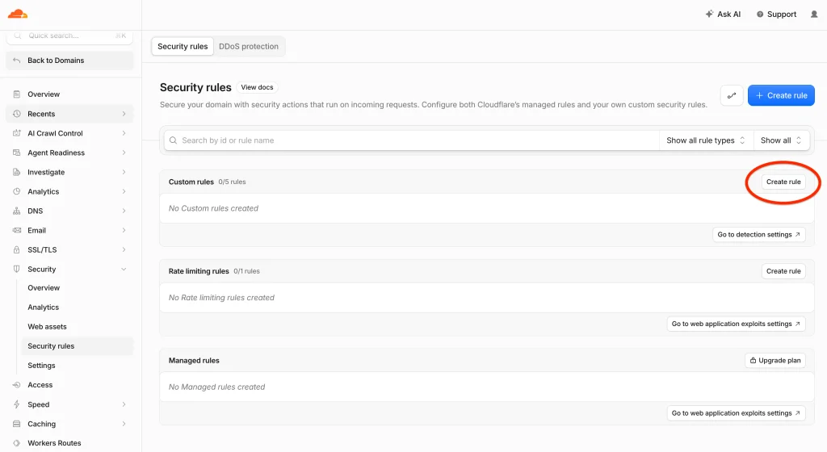Click the 'Managed rules' heading
Viewport: 827px width, 452px height.
tap(194, 361)
